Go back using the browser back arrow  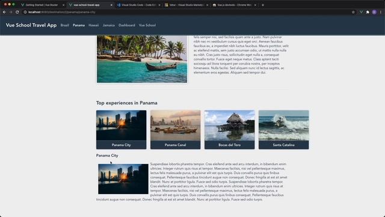(x=4, y=12)
